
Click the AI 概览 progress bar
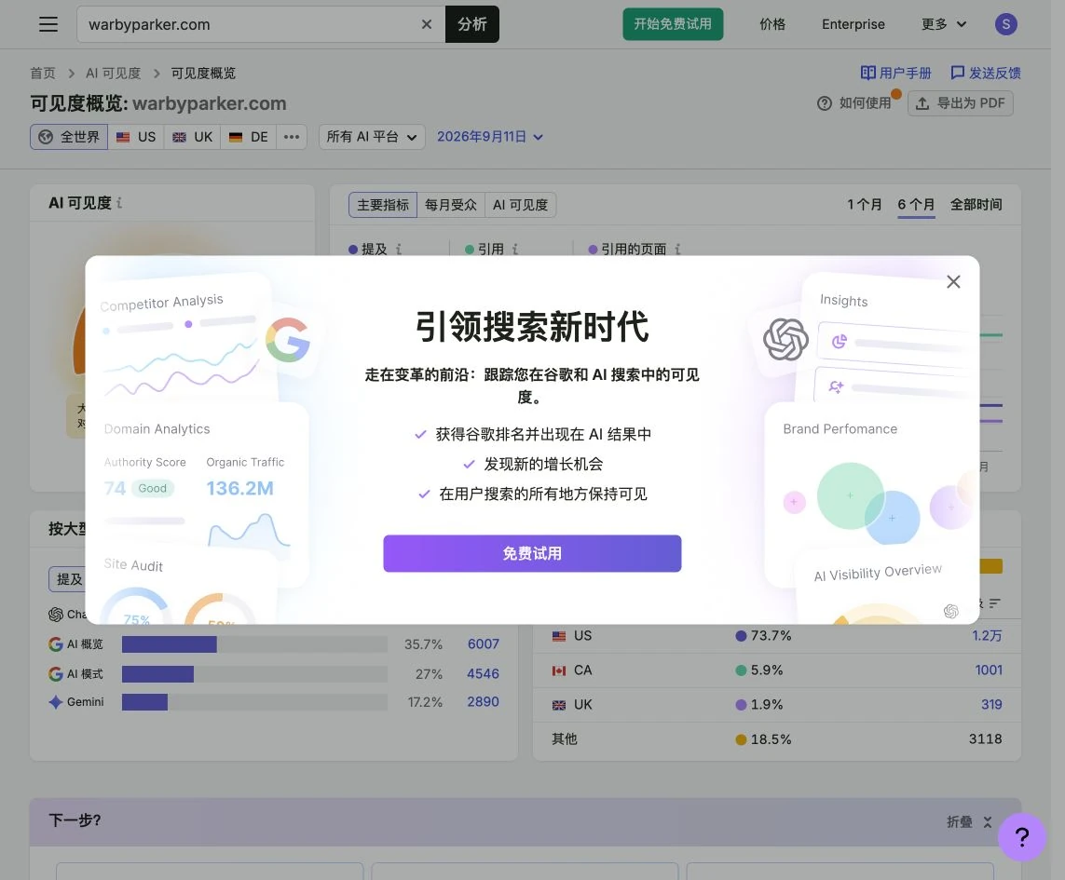click(x=254, y=644)
